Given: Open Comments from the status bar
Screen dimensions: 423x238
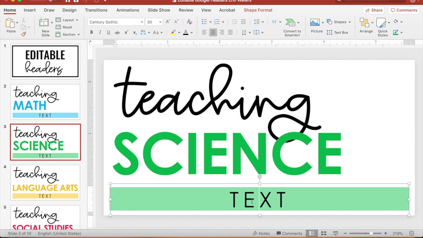Looking at the screenshot, I should click(289, 233).
